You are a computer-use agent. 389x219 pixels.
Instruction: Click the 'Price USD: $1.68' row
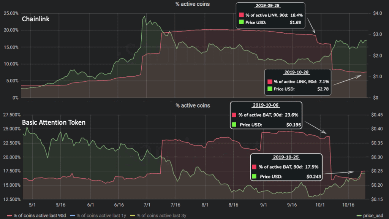click(x=270, y=22)
